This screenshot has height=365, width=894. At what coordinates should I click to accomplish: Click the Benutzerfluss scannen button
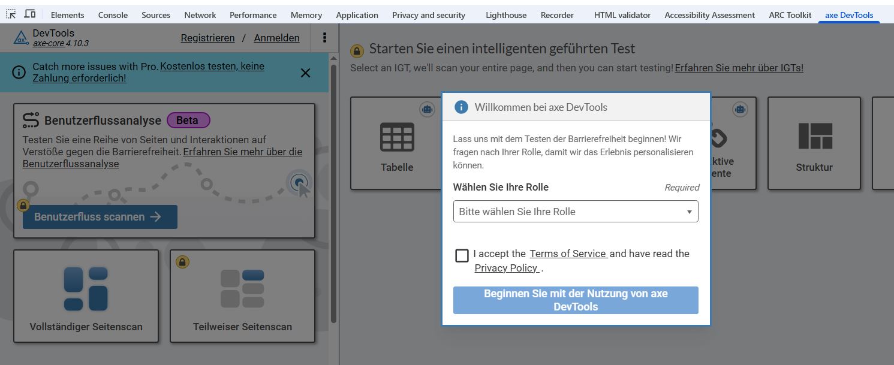point(100,217)
